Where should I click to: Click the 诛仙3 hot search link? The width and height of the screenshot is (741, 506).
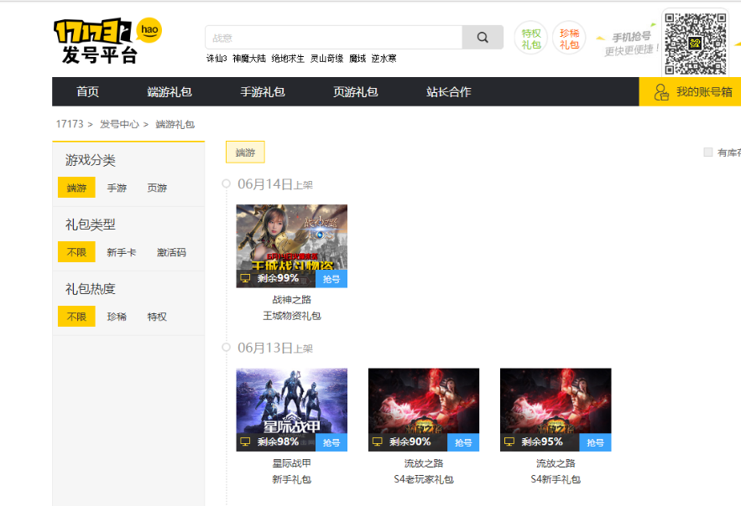[x=217, y=59]
